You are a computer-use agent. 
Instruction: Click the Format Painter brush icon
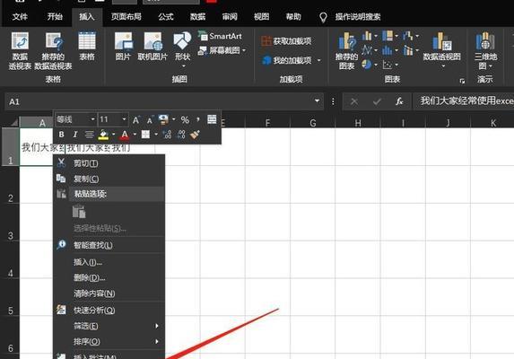pyautogui.click(x=195, y=135)
